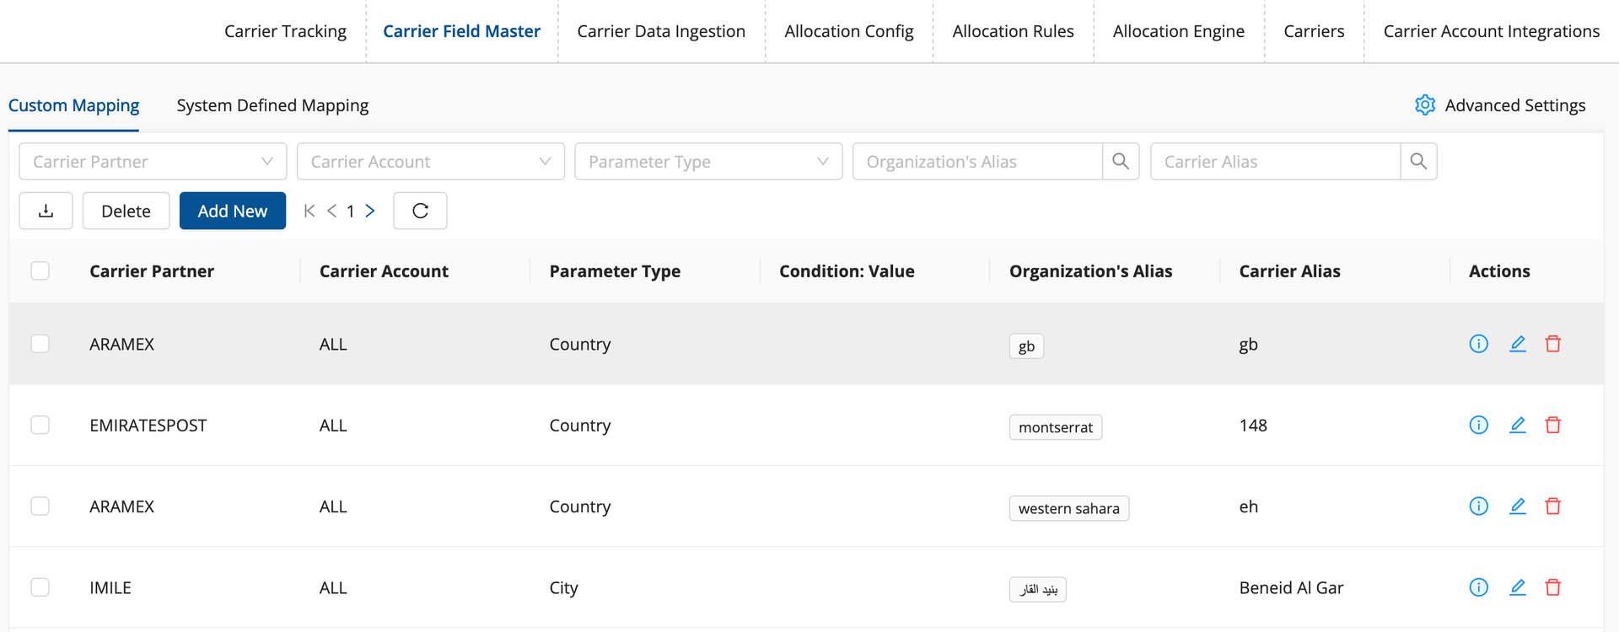Click the Carrier Alias search icon
Screen dimensions: 1619x632
(x=1418, y=161)
